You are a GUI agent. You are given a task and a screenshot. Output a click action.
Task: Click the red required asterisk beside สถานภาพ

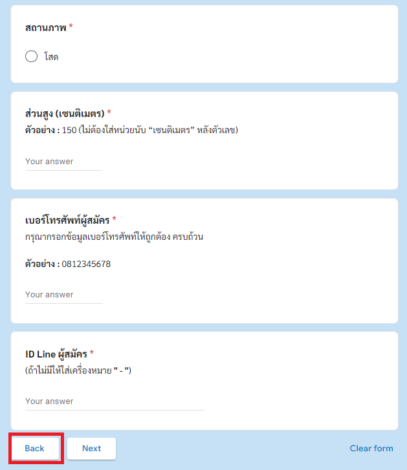coord(71,26)
